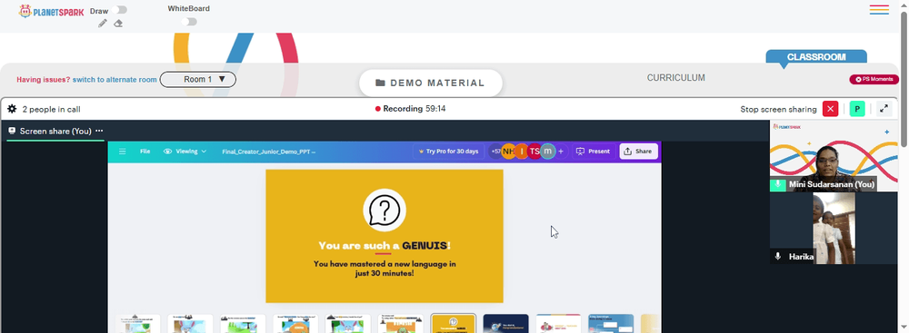This screenshot has height=333, width=909.
Task: Select the Screen share (You) tab
Action: [55, 131]
